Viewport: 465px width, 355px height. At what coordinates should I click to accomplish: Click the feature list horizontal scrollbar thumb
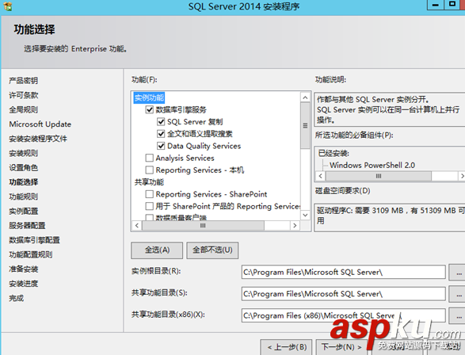[x=203, y=225]
